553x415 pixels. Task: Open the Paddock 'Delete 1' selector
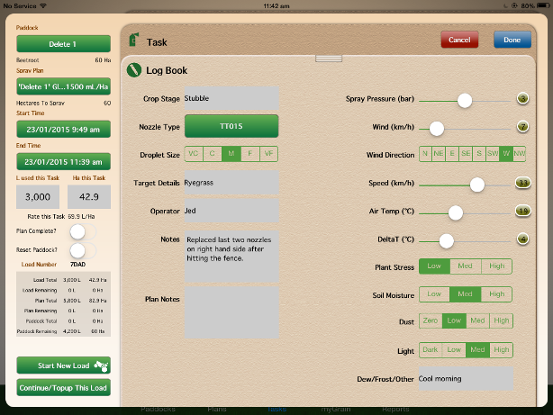click(x=63, y=44)
